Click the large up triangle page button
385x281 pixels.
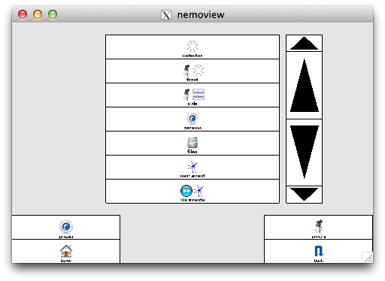pos(304,85)
